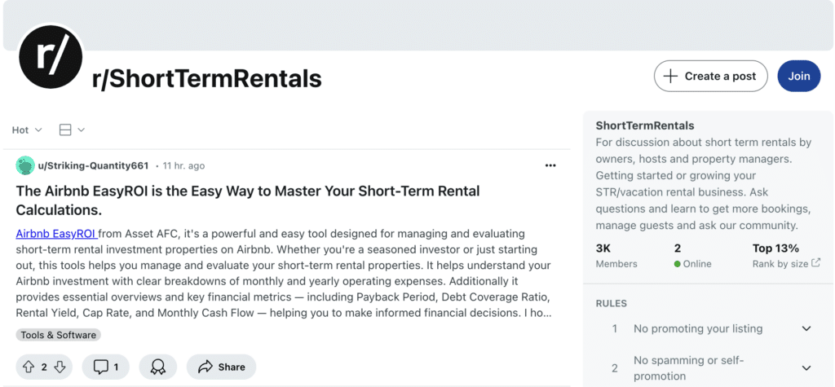Open the Airbnb EasyROI post title
The image size is (835, 387).
click(248, 200)
